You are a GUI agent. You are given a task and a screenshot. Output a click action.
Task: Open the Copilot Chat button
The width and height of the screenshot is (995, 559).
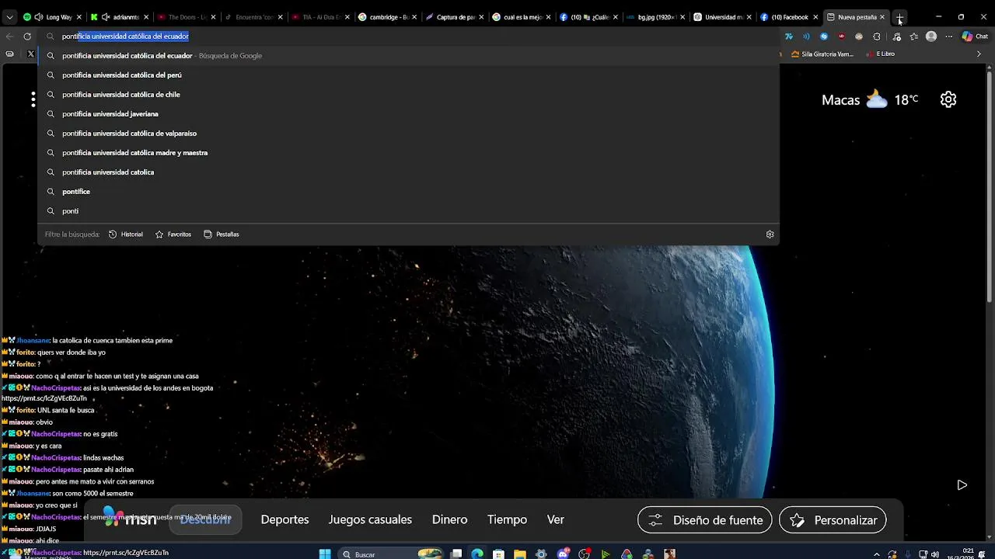click(x=975, y=36)
